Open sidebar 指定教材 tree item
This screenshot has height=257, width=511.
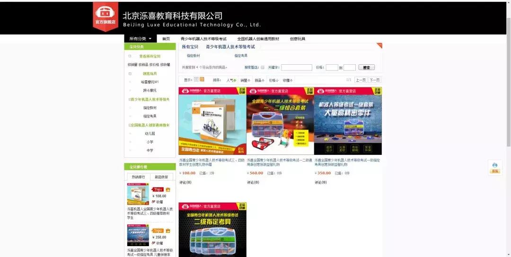click(150, 108)
